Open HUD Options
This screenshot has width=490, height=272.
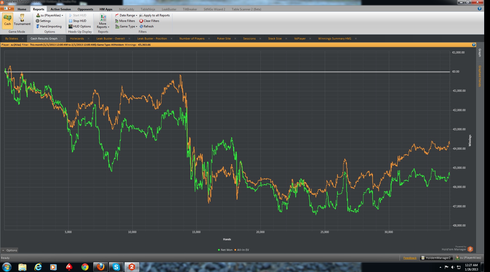[79, 26]
